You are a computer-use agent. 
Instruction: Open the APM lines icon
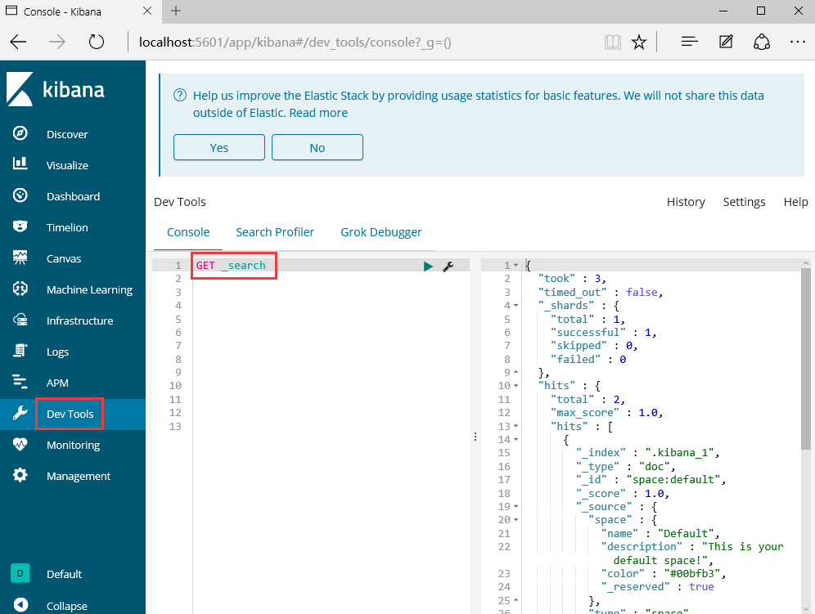[x=20, y=382]
